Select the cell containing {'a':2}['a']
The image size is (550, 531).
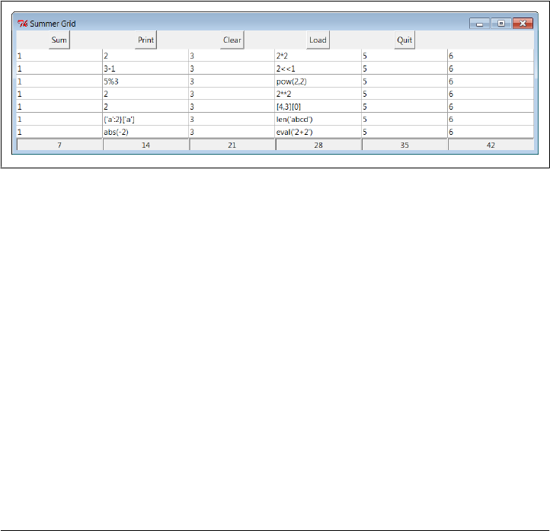[145, 120]
